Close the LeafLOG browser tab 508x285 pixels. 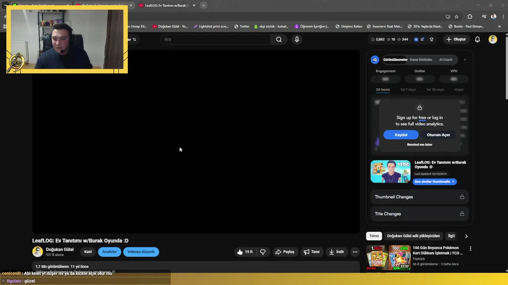point(194,6)
